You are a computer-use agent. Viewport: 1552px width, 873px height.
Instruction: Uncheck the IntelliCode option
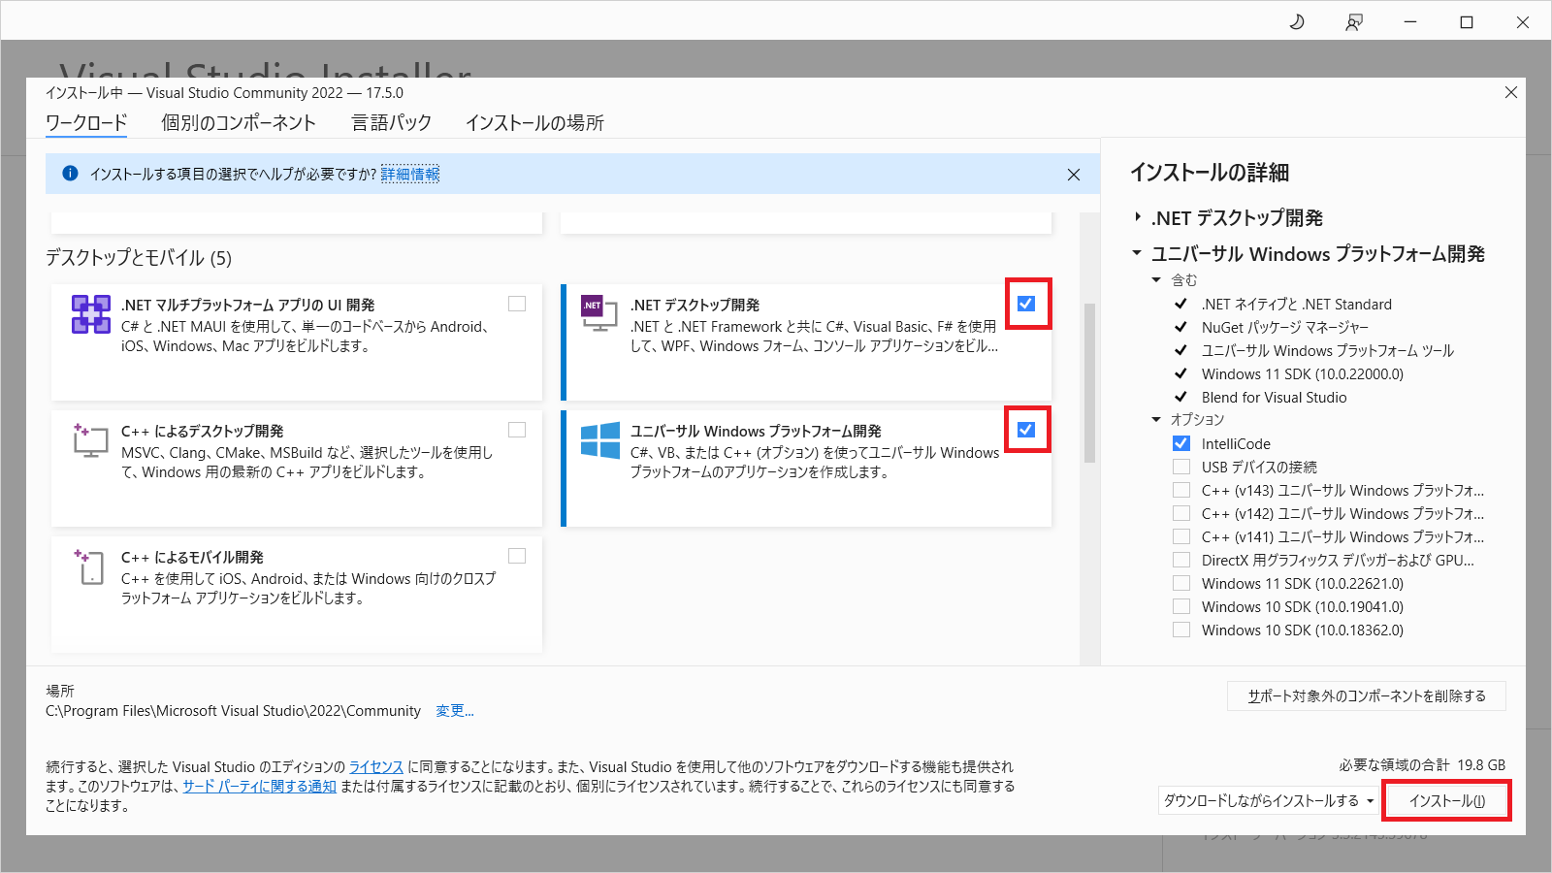(x=1181, y=443)
